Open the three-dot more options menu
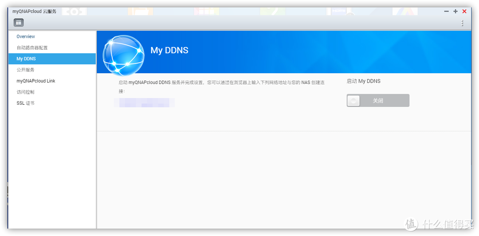The width and height of the screenshot is (479, 236). click(462, 23)
